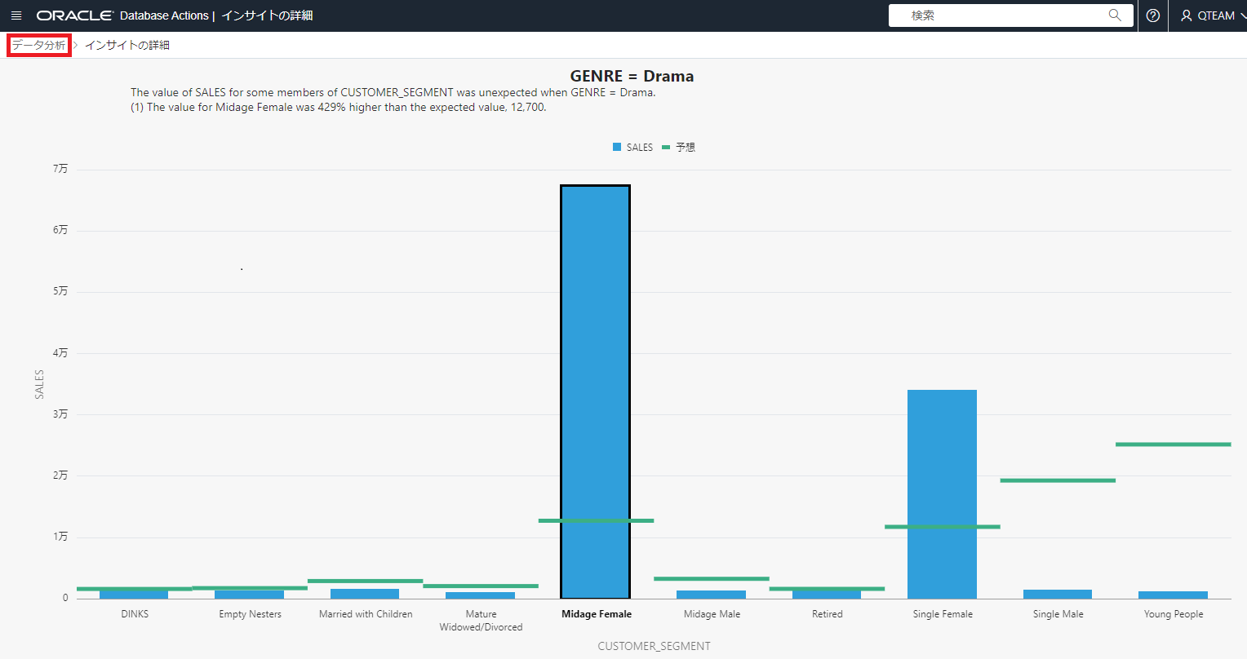The image size is (1247, 659).
Task: Click the Retired category label
Action: click(x=827, y=614)
